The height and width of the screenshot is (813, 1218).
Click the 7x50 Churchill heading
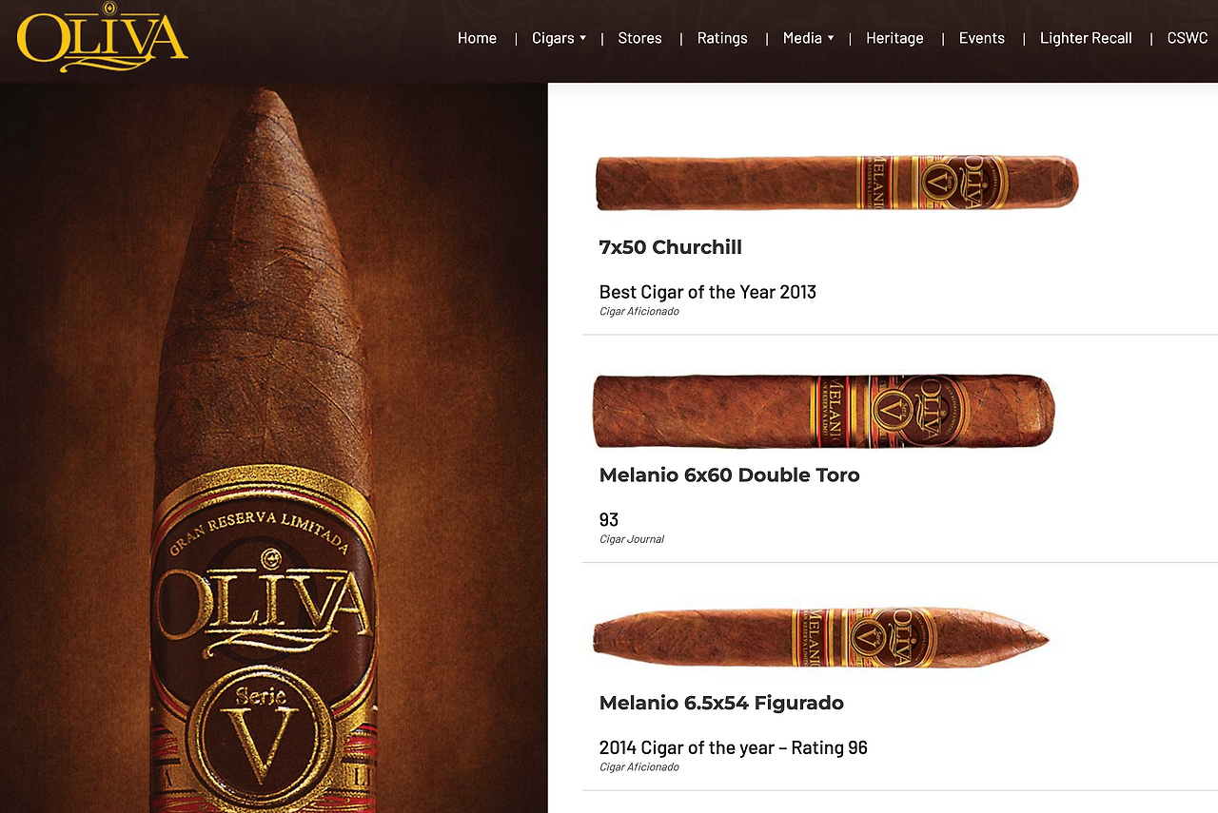click(x=670, y=247)
